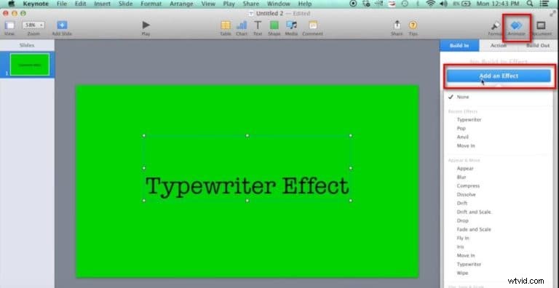Open the Share menu in menu bar
The height and width of the screenshot is (288, 559).
pyautogui.click(x=251, y=4)
